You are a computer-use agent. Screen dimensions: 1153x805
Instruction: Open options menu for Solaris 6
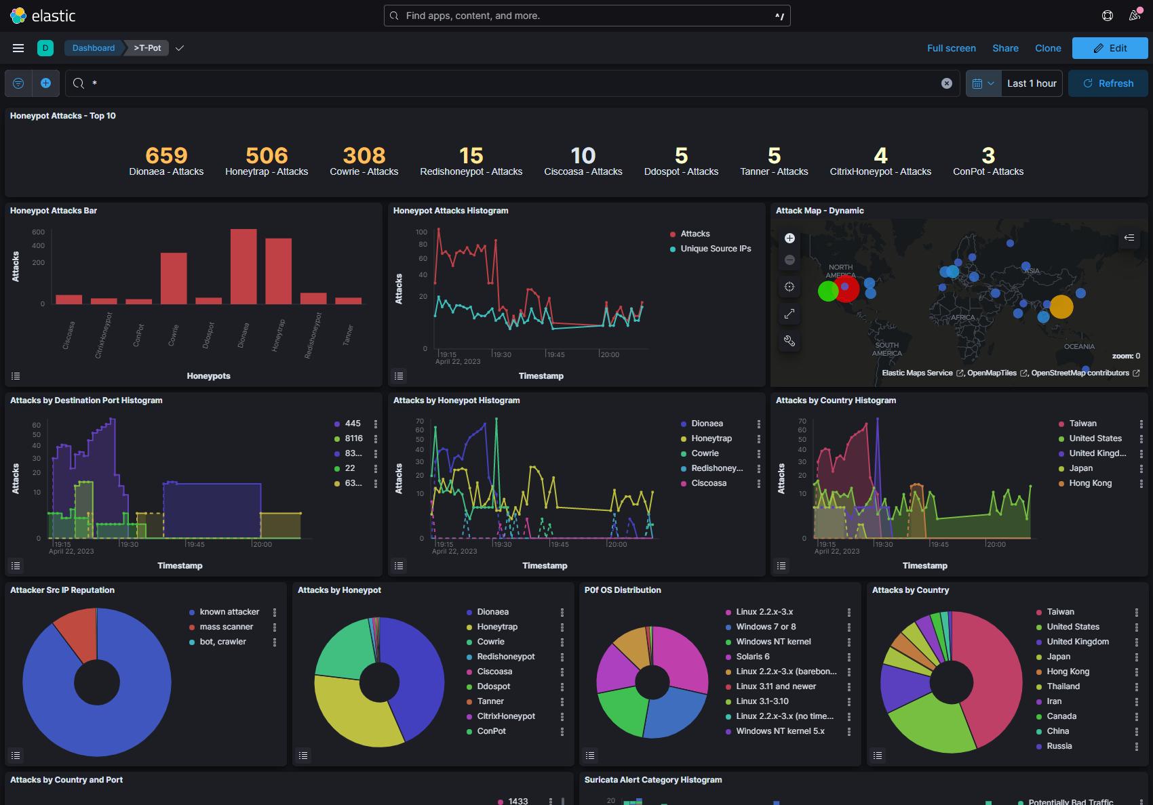(x=849, y=657)
